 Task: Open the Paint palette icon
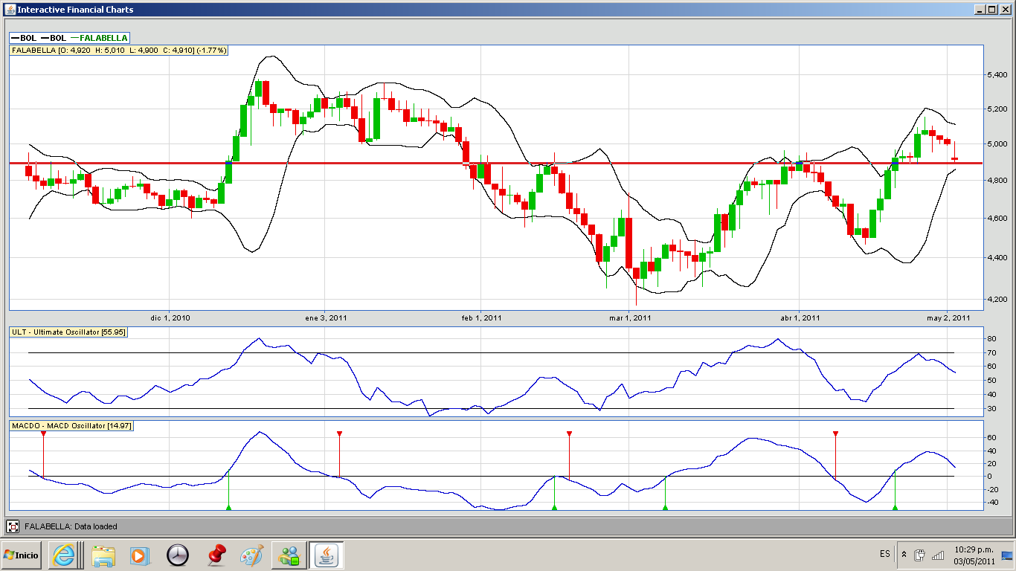tap(252, 555)
